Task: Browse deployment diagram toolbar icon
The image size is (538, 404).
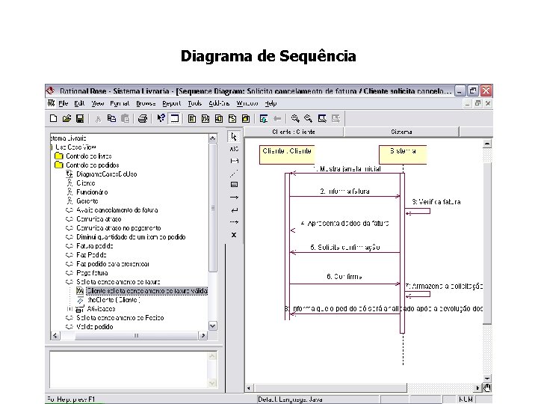Action: 246,118
